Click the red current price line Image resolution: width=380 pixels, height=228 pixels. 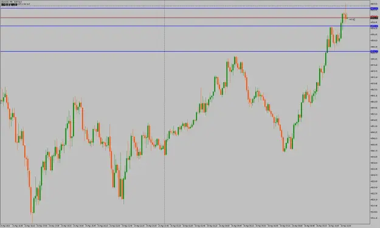pyautogui.click(x=185, y=18)
